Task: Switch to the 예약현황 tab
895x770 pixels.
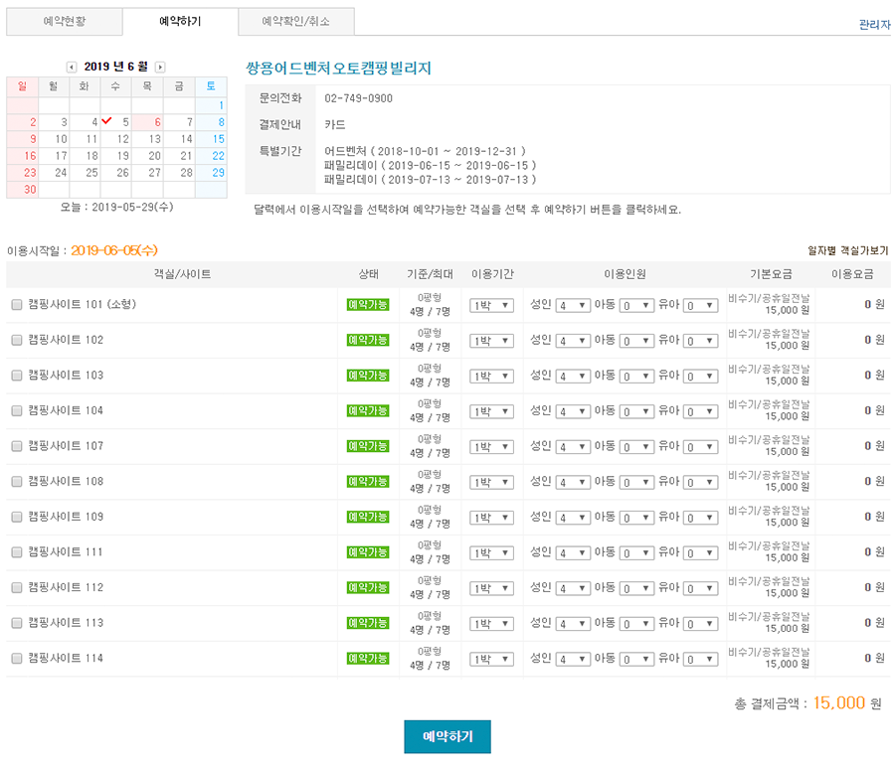Action: tap(65, 22)
